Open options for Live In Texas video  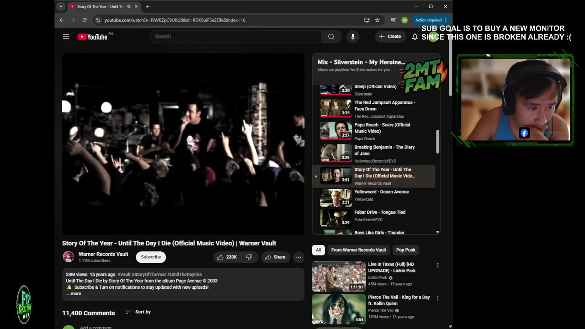point(437,265)
